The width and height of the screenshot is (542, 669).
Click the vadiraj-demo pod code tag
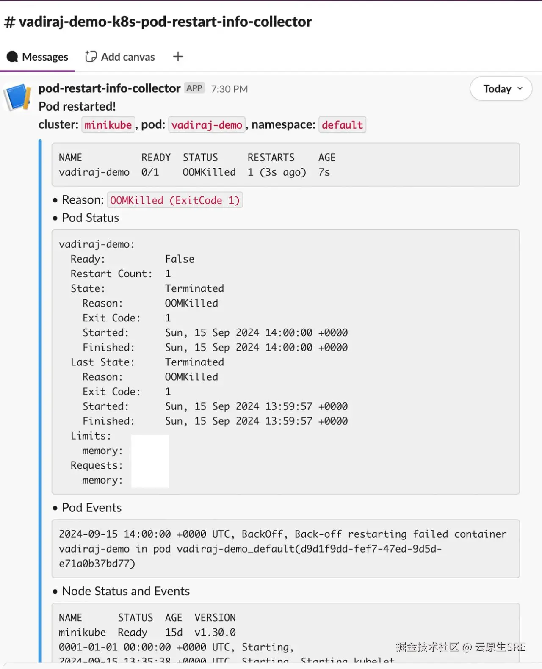207,125
